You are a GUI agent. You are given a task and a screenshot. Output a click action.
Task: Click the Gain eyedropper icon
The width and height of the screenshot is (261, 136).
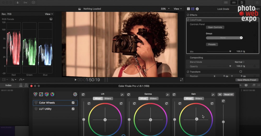(213, 94)
